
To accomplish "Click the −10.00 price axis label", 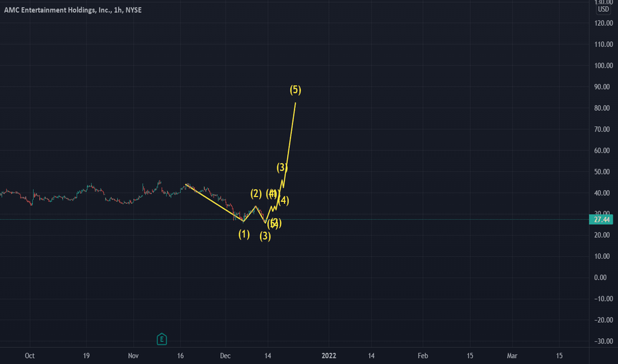I will coord(603,299).
